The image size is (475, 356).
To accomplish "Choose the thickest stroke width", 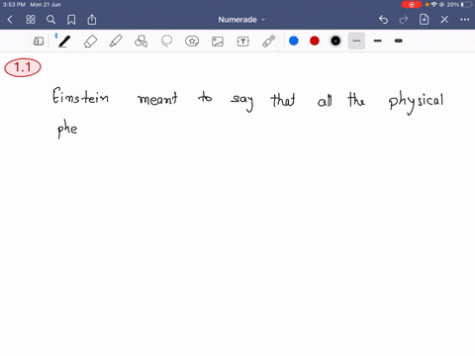I will 399,41.
